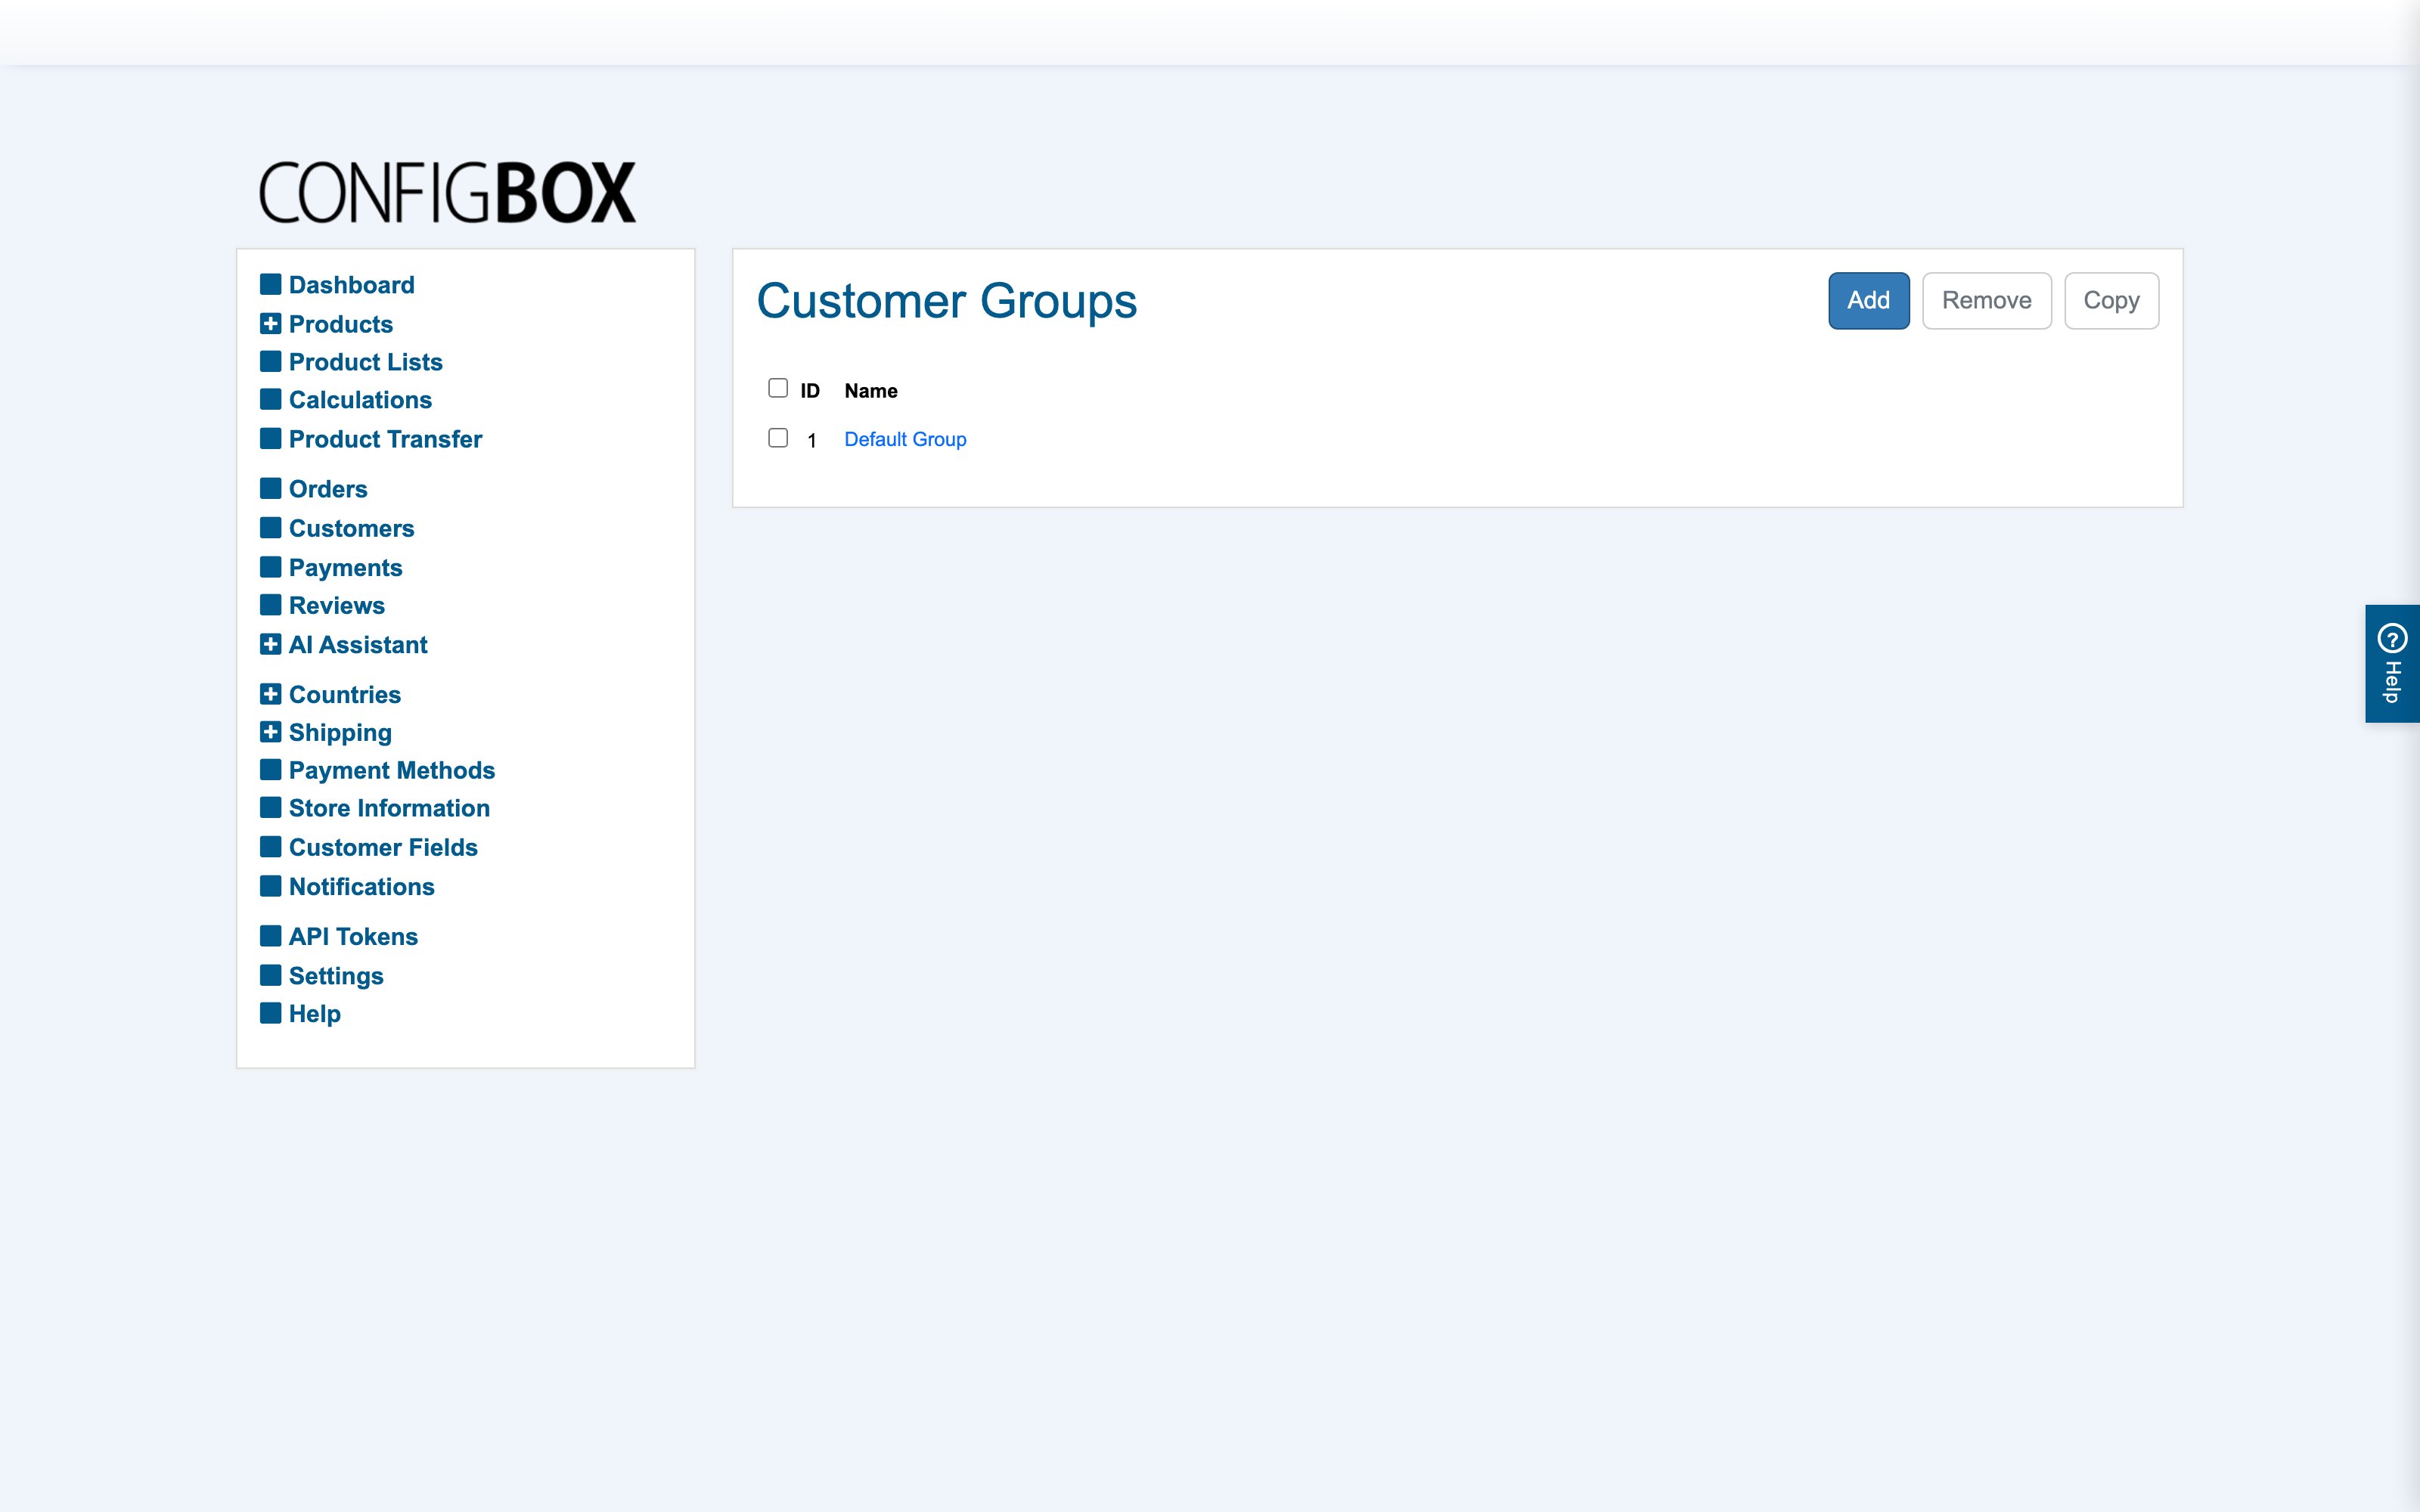The image size is (2420, 1512).
Task: Expand the Countries plus icon
Action: tap(270, 693)
